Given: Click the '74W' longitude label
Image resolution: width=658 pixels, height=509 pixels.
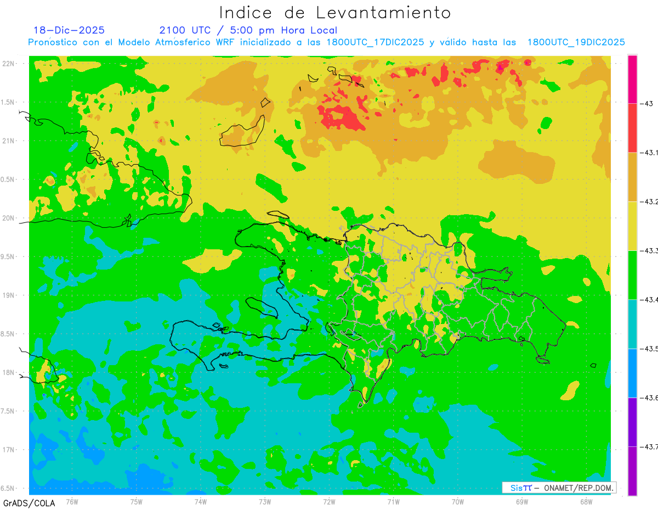Looking at the screenshot, I should click(x=201, y=501).
